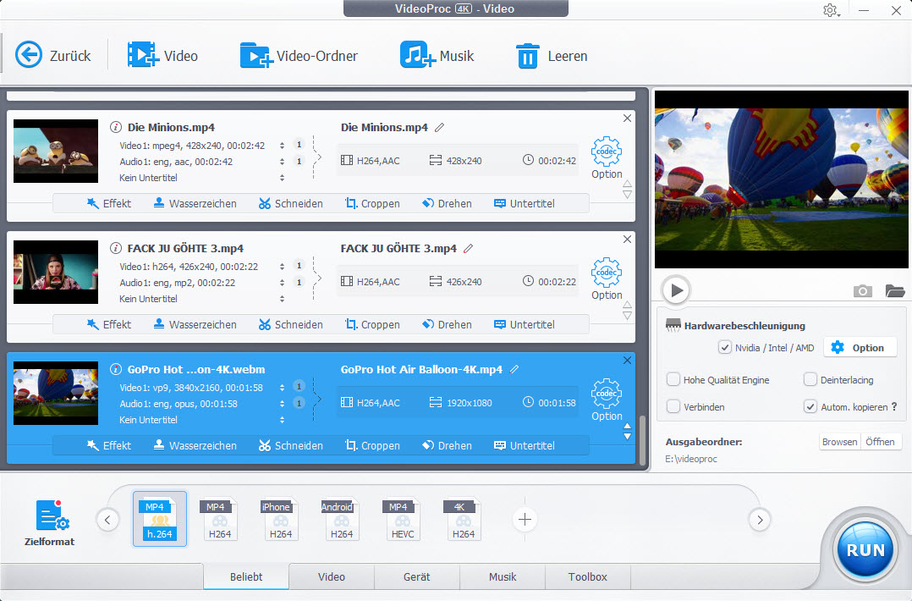
Task: Select the 4K H264 format preset
Action: [x=463, y=519]
